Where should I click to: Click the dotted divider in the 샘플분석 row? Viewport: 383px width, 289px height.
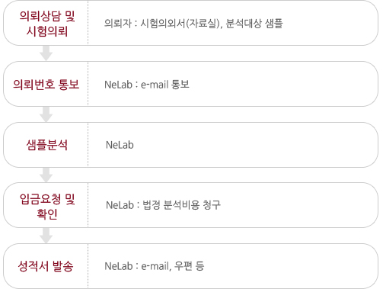[x=88, y=145]
